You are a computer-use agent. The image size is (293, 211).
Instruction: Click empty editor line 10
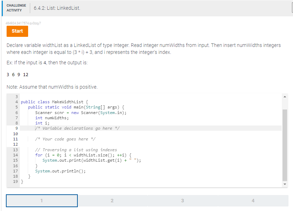pyautogui.click(x=151, y=134)
